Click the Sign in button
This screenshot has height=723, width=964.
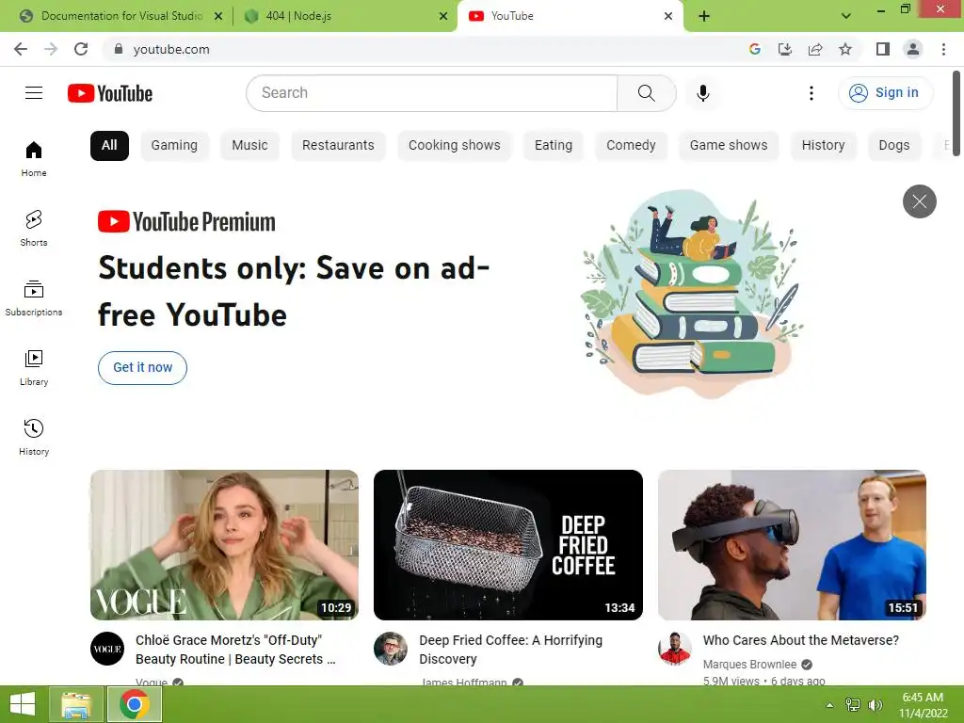885,93
